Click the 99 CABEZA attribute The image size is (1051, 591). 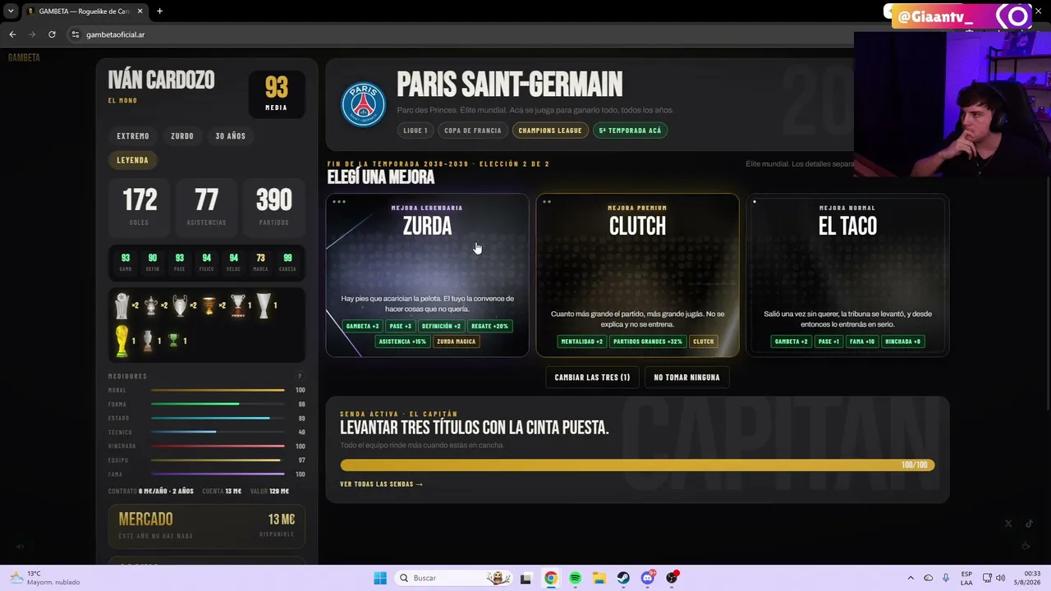(x=287, y=262)
